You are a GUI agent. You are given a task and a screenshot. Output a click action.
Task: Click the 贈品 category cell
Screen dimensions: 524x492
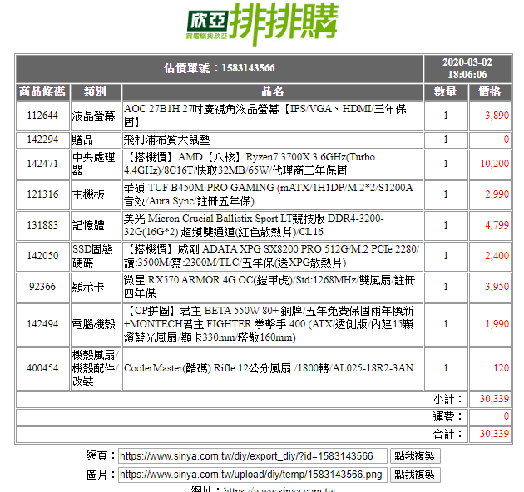coord(96,140)
